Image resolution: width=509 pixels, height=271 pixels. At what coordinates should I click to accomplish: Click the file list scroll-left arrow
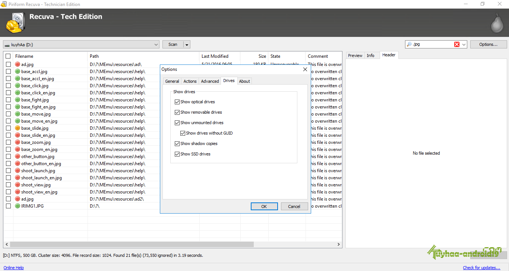pyautogui.click(x=6, y=245)
